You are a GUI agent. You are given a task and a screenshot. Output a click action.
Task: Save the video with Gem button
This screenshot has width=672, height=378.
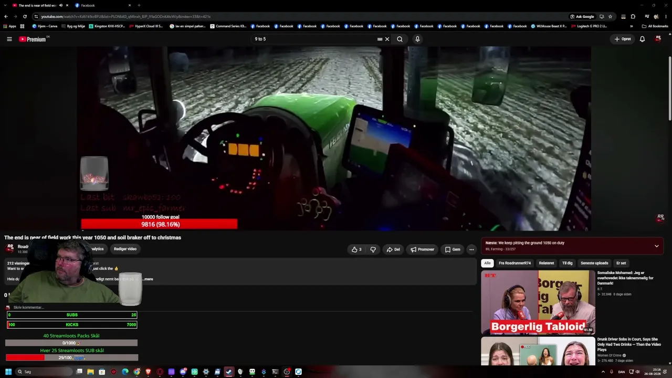[453, 249]
